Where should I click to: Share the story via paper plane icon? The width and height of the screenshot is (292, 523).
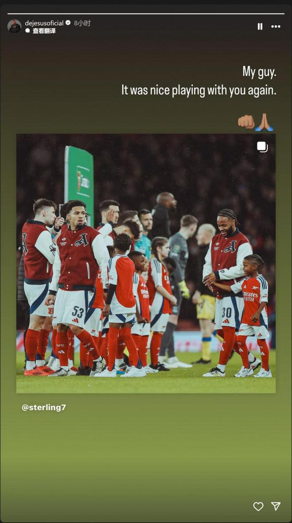(276, 506)
